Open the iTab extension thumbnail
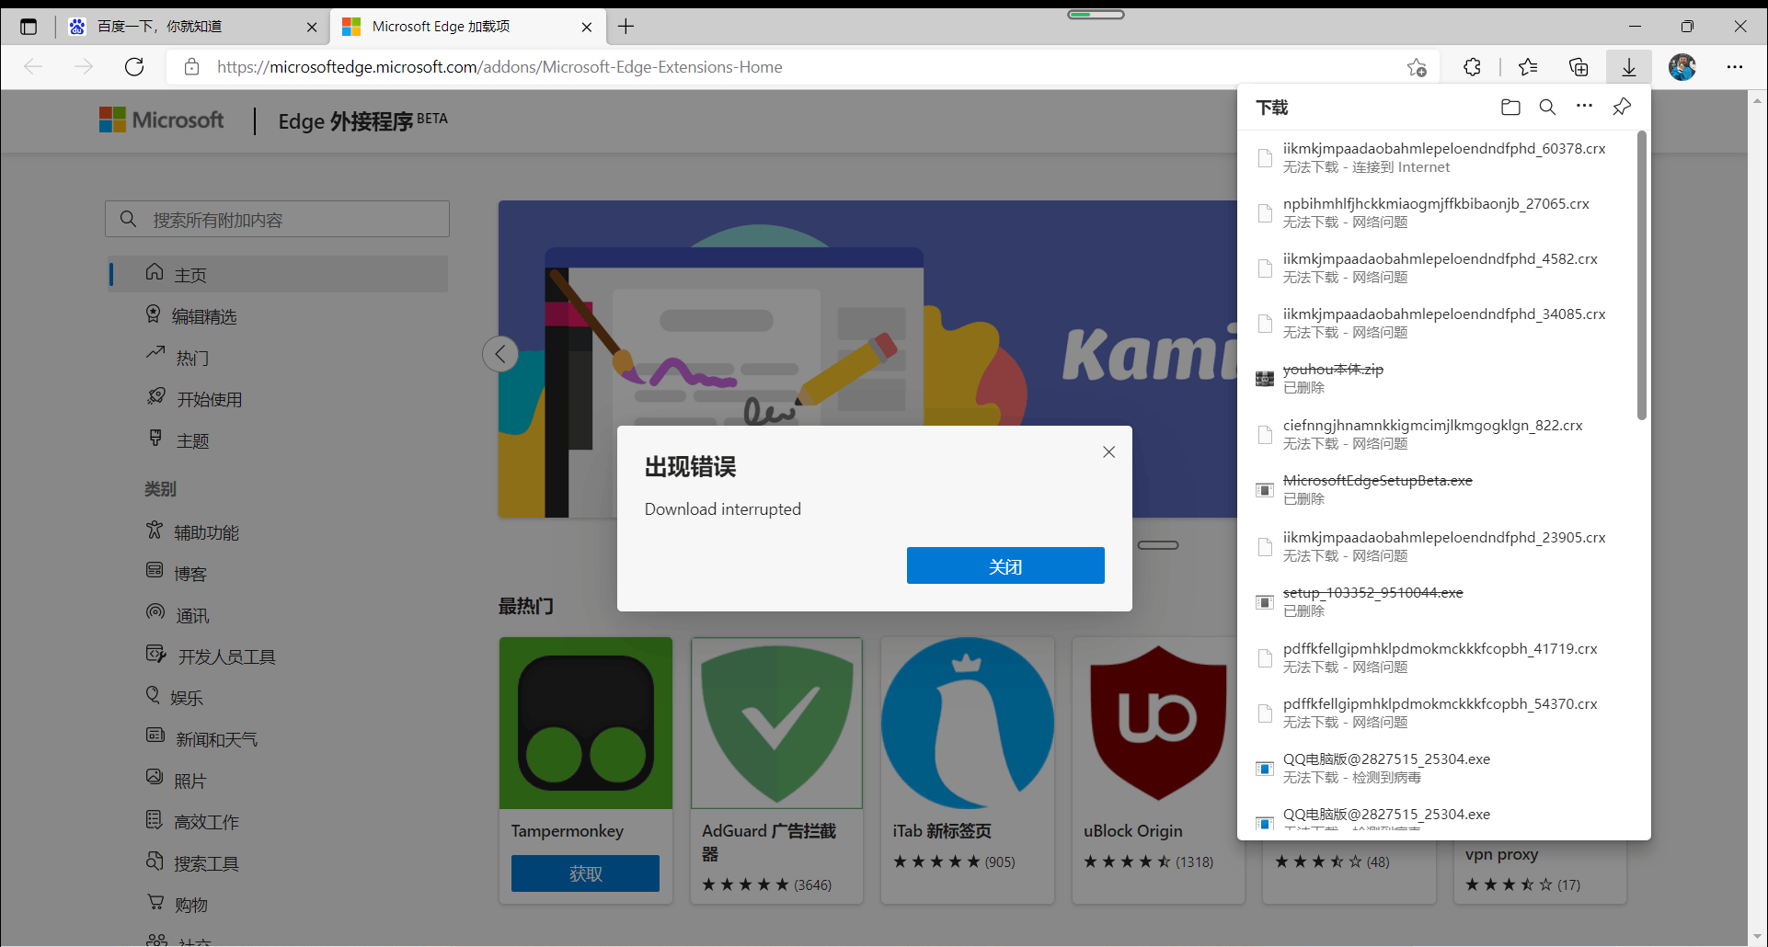Viewport: 1768px width, 947px height. [968, 724]
